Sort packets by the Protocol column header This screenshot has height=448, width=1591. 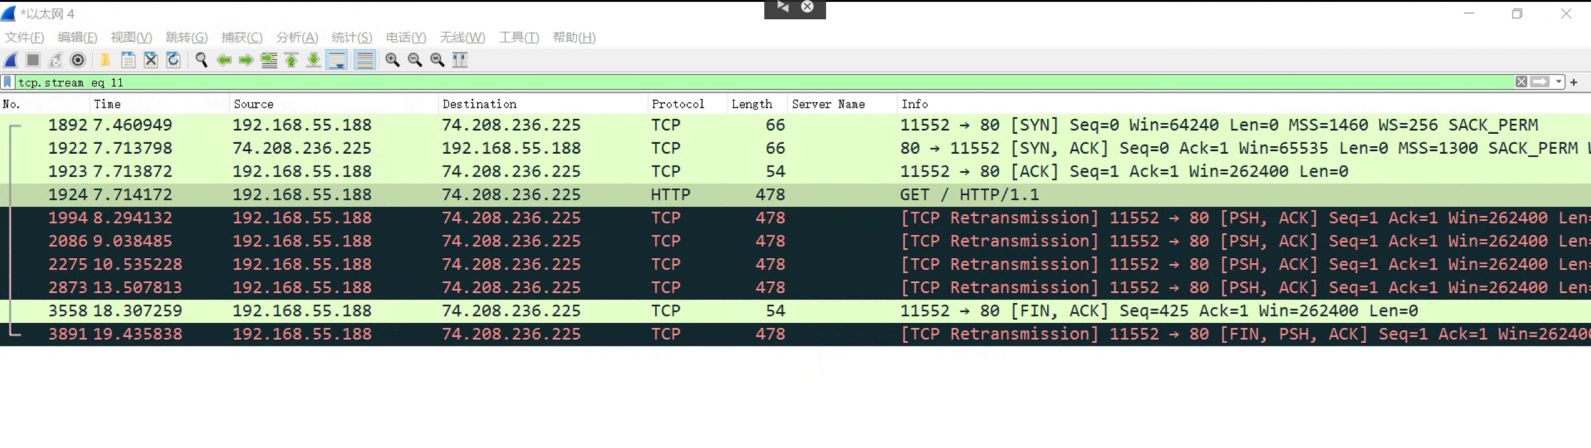point(678,104)
